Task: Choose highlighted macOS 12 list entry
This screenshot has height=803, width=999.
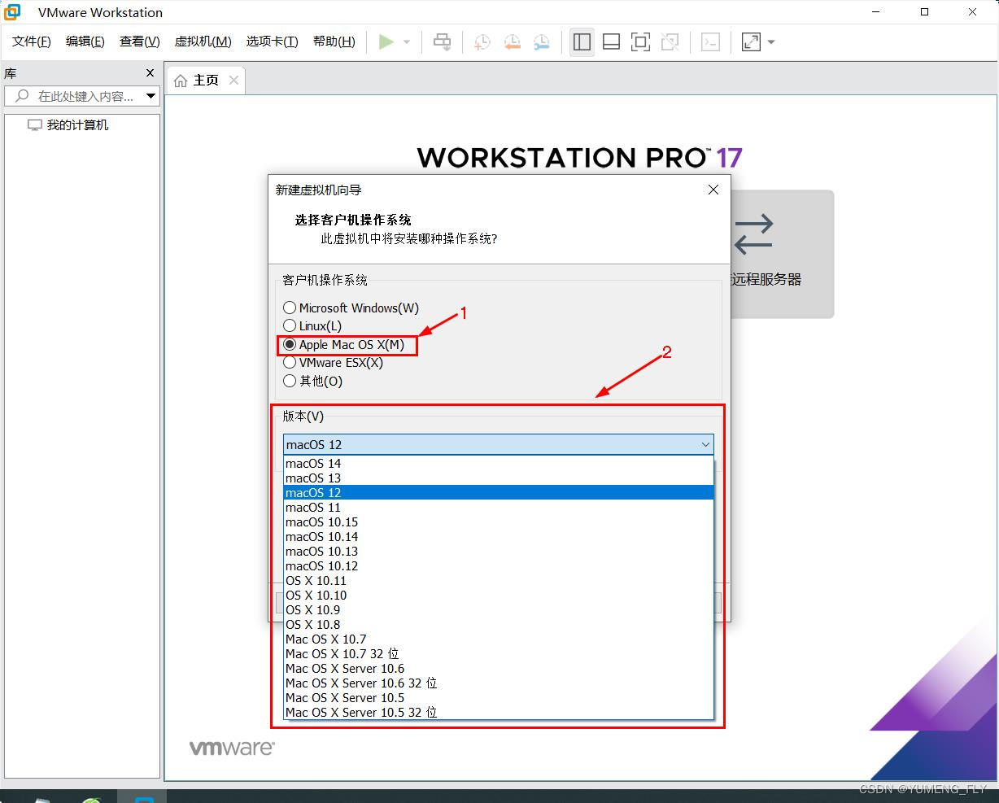Action: pos(498,492)
